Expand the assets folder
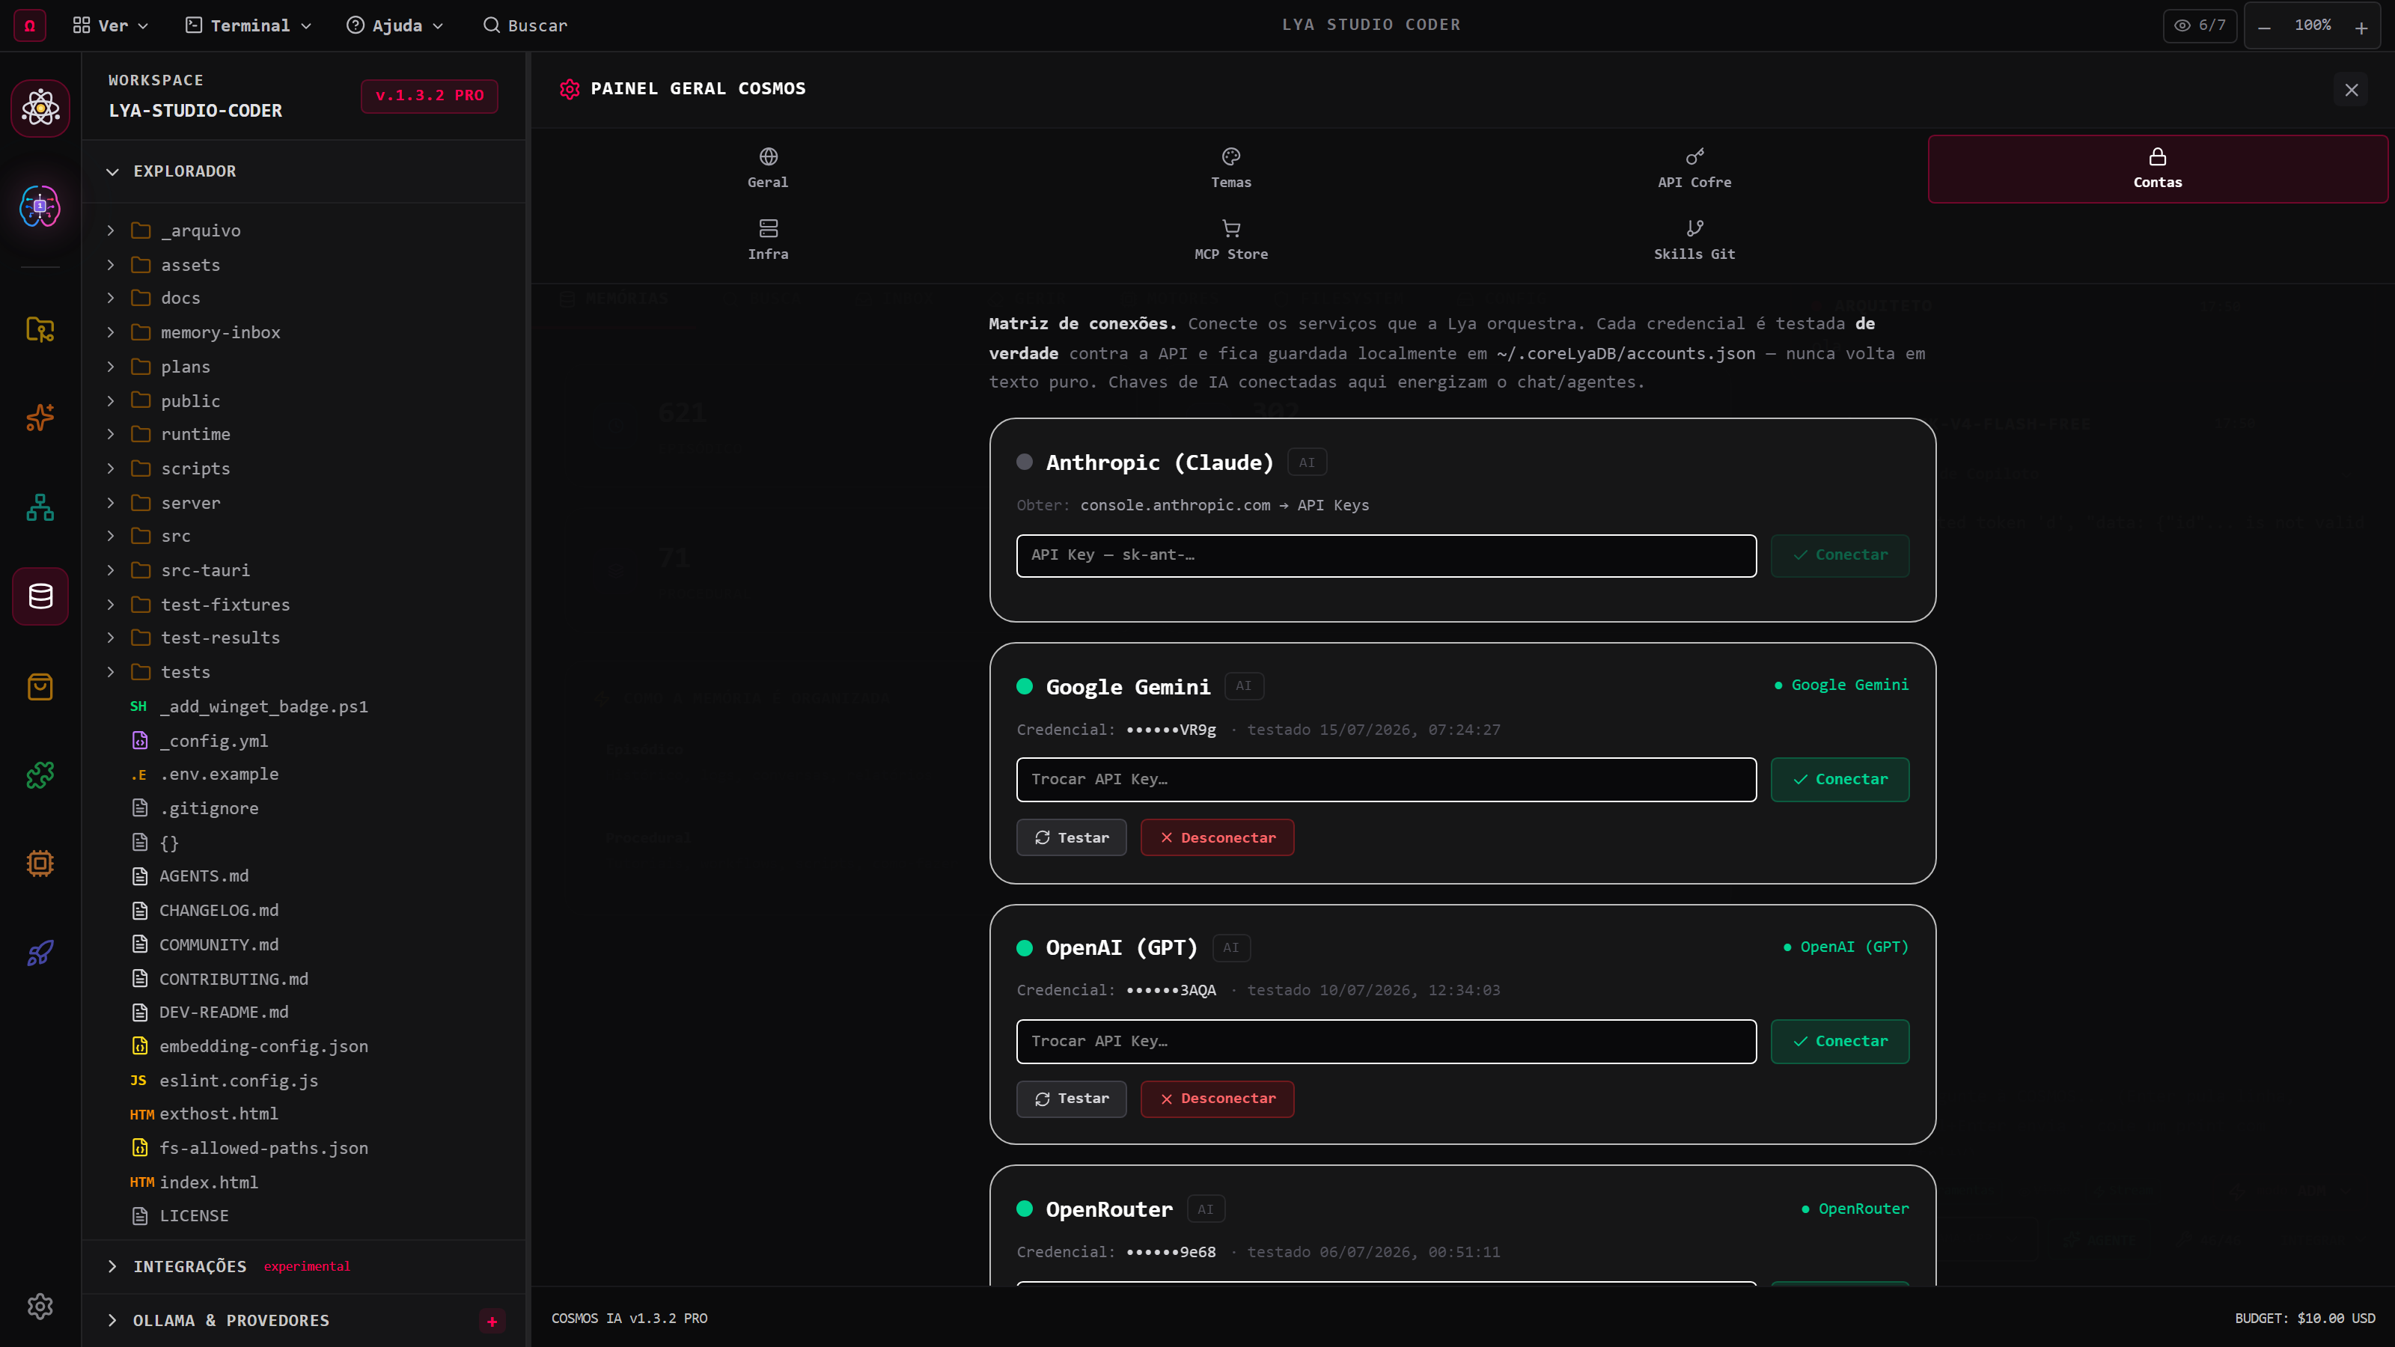The height and width of the screenshot is (1347, 2395). (x=303, y=265)
